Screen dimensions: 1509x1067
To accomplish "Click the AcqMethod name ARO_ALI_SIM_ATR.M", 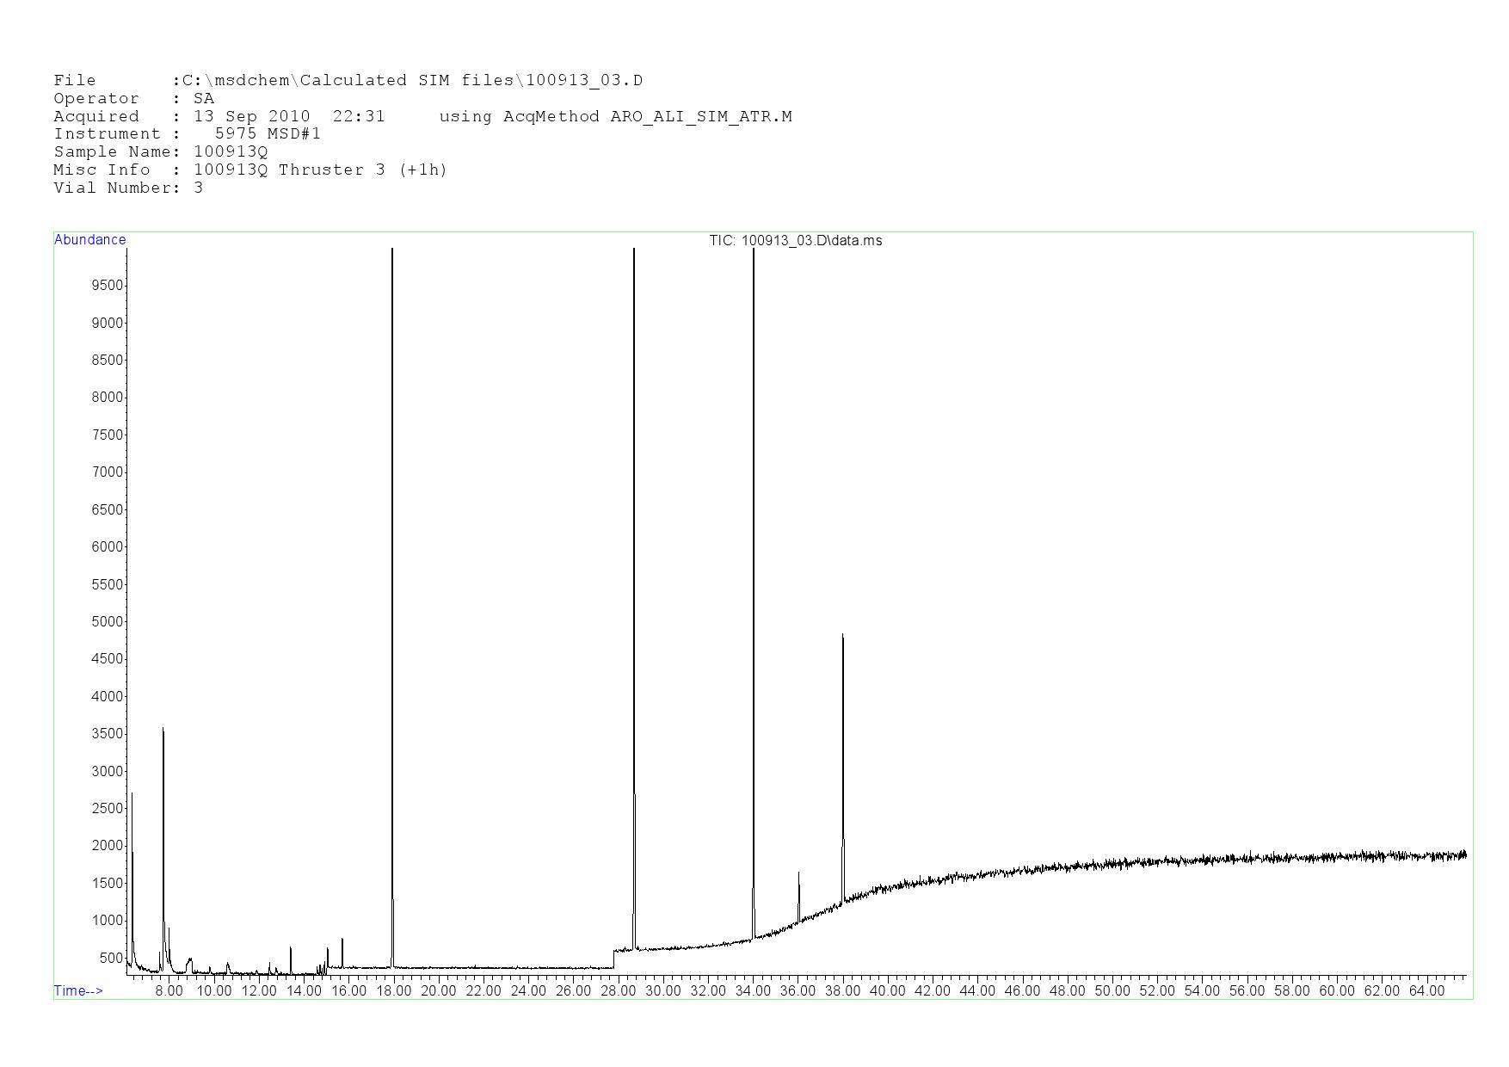I will click(700, 116).
